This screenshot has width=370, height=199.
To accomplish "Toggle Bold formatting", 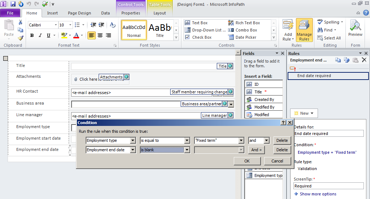I will (32, 35).
